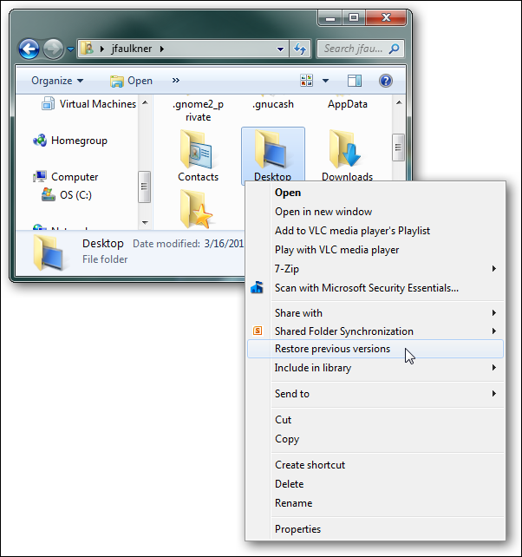This screenshot has height=557, width=522.
Task: Toggle the preview pane icon
Action: point(354,81)
